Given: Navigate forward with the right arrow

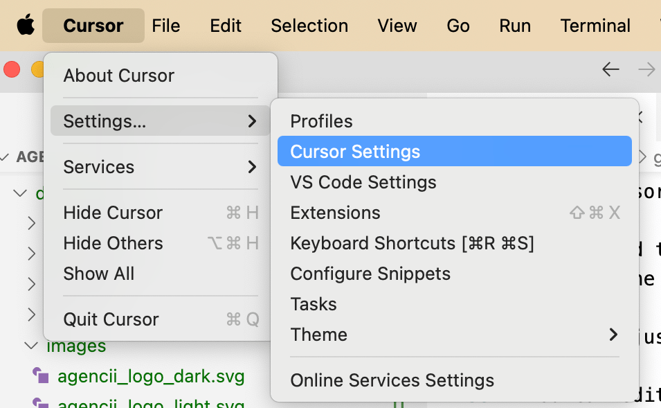Looking at the screenshot, I should [x=646, y=69].
